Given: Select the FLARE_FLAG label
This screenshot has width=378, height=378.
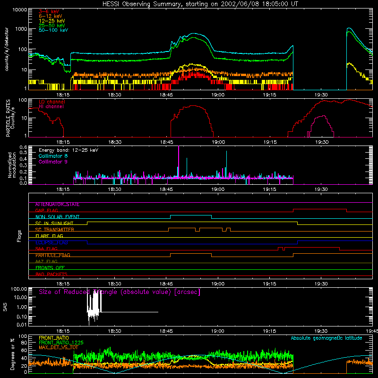Looking at the screenshot, I should click(49, 236).
